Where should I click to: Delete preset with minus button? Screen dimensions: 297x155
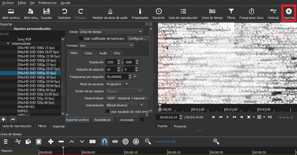pos(13,119)
